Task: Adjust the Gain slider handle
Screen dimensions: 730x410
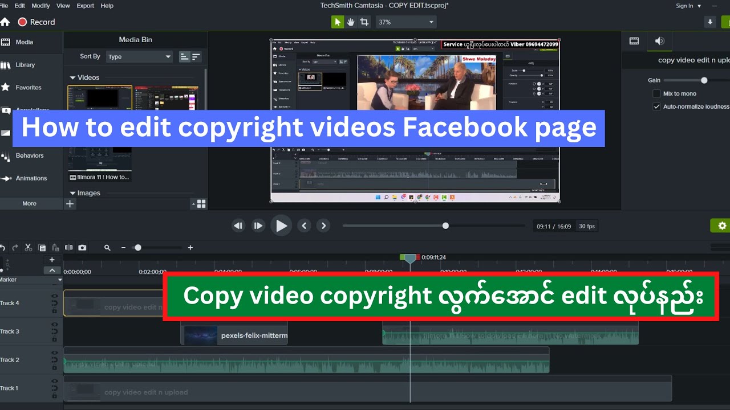Action: pyautogui.click(x=704, y=80)
